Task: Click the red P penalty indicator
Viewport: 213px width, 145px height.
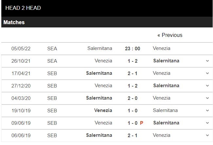Action: click(x=142, y=123)
